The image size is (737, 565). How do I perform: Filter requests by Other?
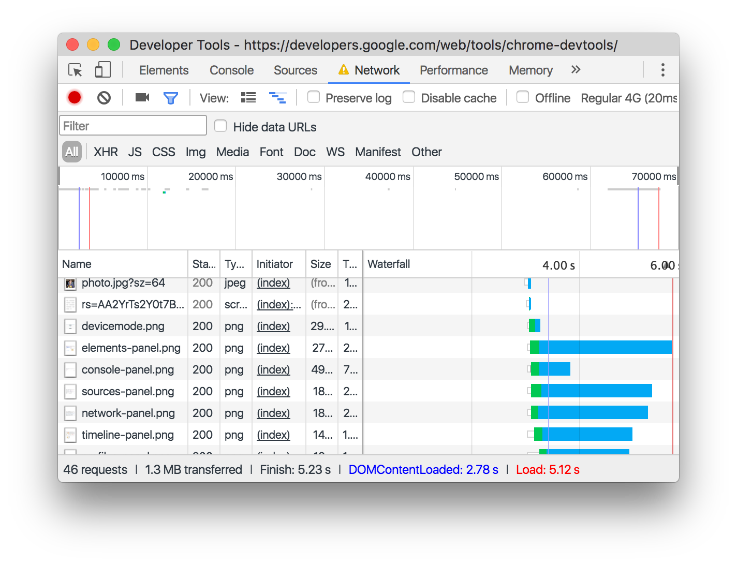pos(426,152)
